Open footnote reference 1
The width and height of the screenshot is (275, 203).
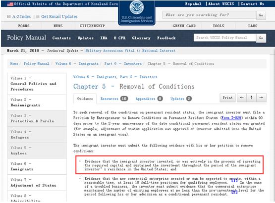(x=234, y=180)
